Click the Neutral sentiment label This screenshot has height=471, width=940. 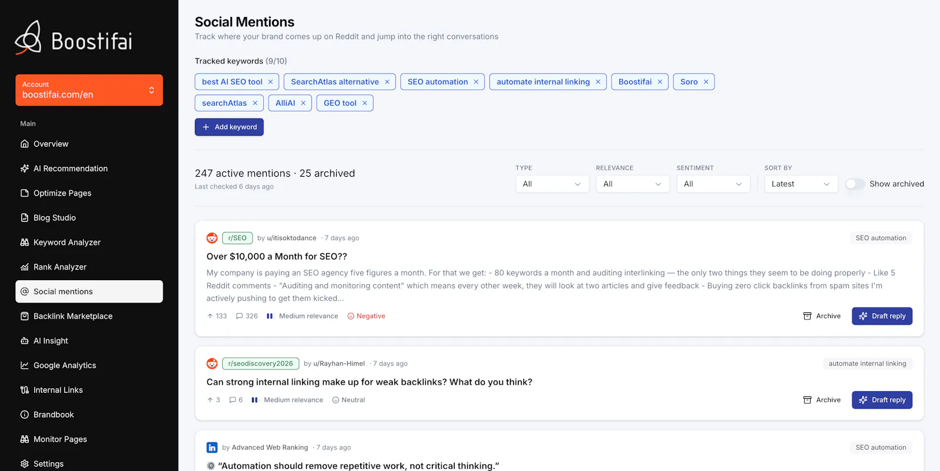pos(349,400)
